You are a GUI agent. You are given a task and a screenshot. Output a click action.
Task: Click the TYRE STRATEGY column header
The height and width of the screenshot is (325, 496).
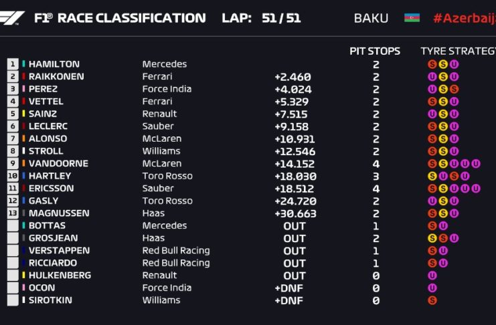[x=458, y=51]
